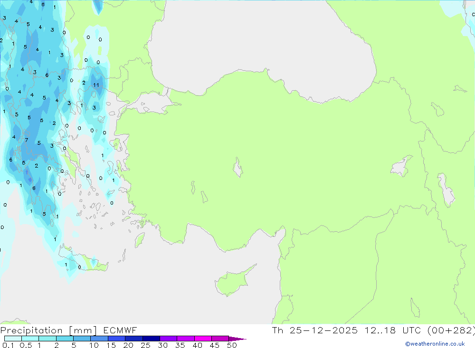Click the '35' legend scale label
475x348 pixels.
point(180,345)
